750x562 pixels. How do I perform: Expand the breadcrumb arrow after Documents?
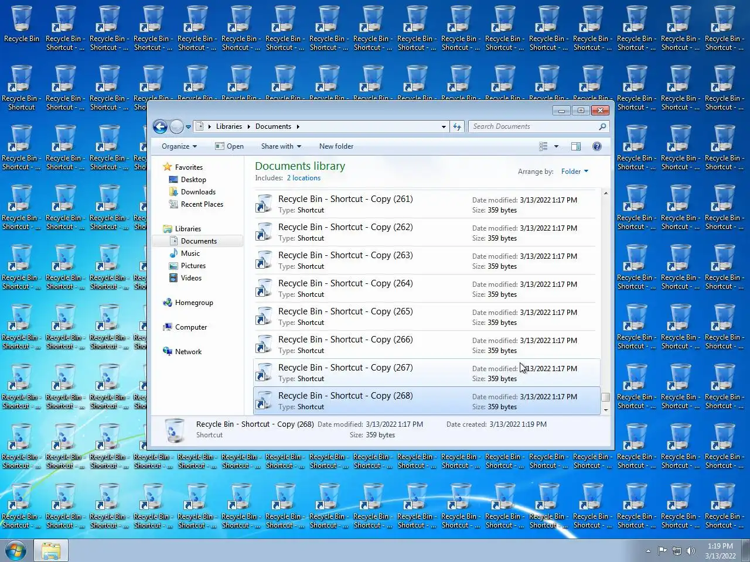tap(298, 126)
